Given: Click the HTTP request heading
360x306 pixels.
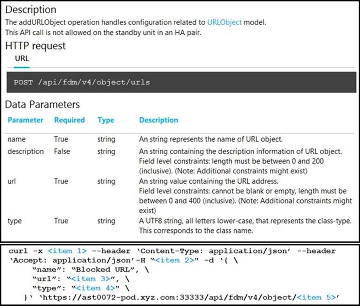Looking at the screenshot, I should click(x=35, y=46).
